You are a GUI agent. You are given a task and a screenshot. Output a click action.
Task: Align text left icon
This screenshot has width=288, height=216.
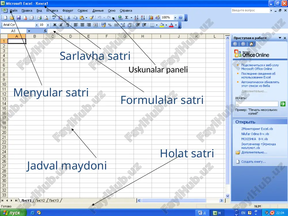76,25
